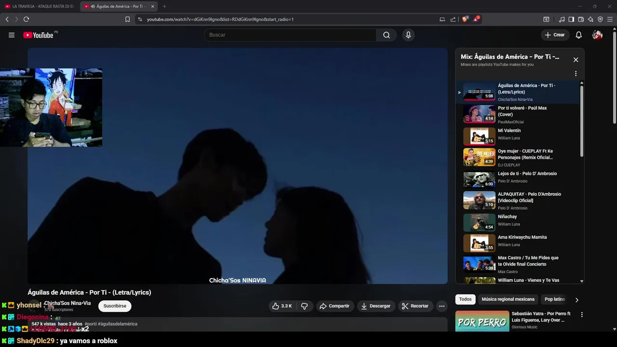Toggle the browser sidebar panel
Image resolution: width=617 pixels, height=347 pixels.
[x=571, y=19]
